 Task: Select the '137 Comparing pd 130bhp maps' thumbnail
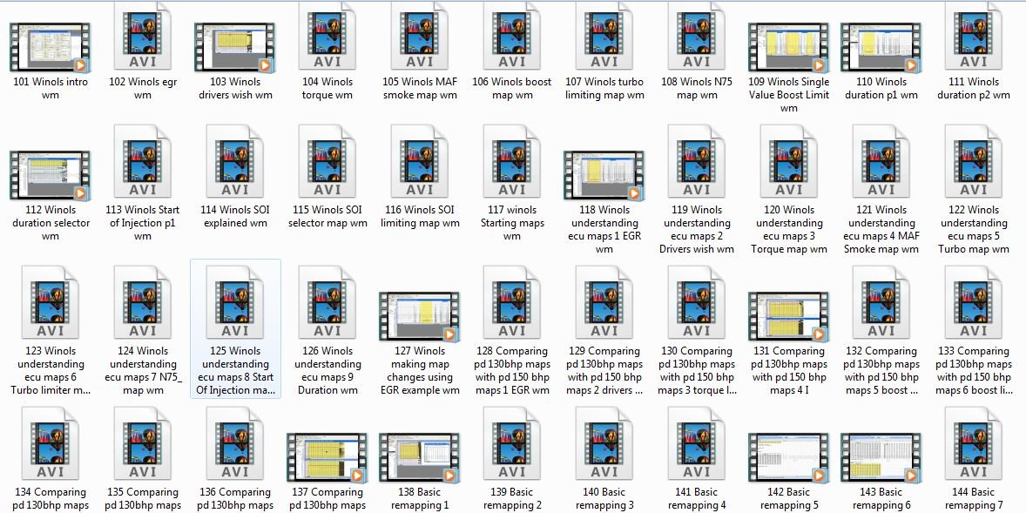pyautogui.click(x=327, y=457)
